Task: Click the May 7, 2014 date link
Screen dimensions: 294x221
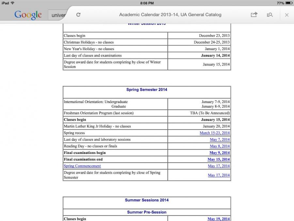Action: coord(220,140)
